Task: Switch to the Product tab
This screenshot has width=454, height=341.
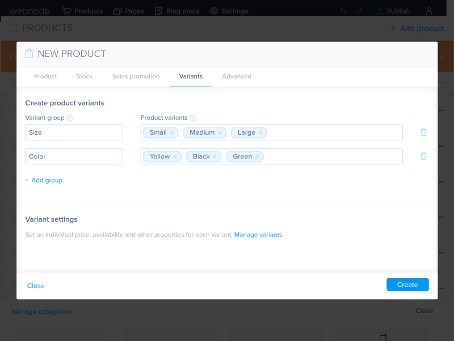Action: click(x=45, y=76)
